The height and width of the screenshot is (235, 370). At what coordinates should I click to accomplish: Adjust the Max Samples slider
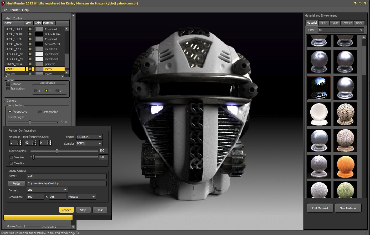point(57,151)
